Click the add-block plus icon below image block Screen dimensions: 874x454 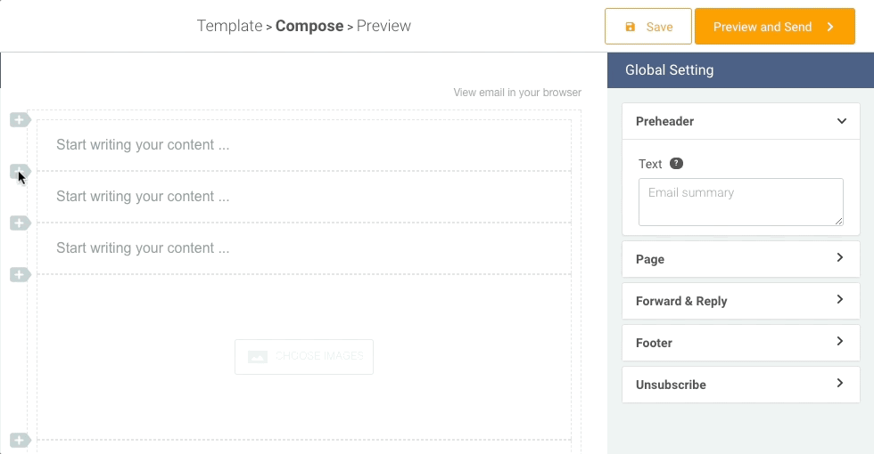(x=20, y=440)
